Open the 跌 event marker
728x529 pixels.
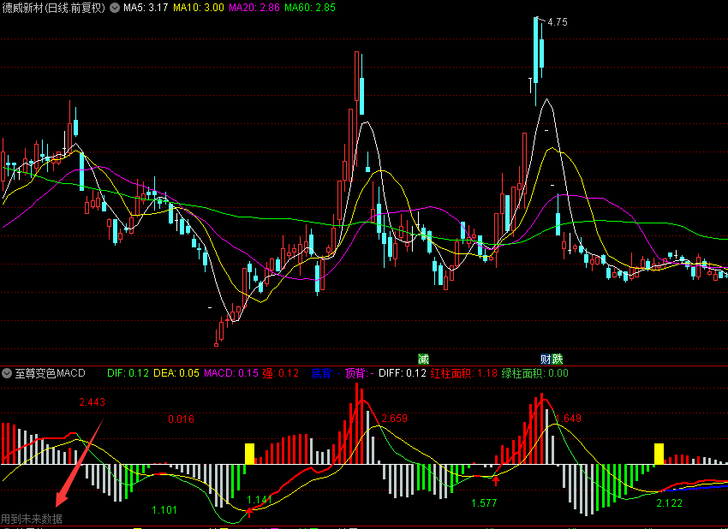click(558, 359)
